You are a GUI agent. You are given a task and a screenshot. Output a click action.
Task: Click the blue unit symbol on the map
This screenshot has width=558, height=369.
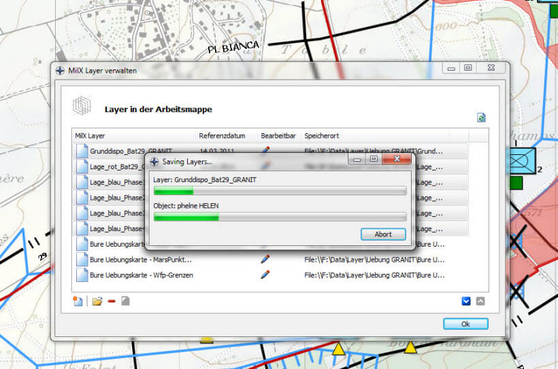coord(523,161)
